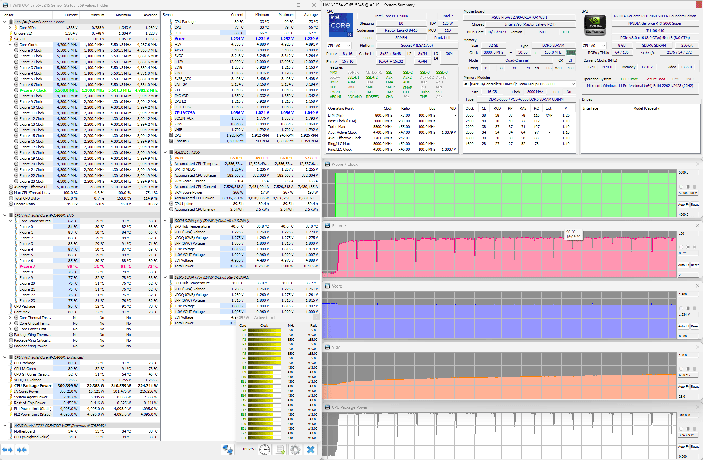The height and width of the screenshot is (460, 703).
Task: Close the red system summary window
Action: pos(699,5)
